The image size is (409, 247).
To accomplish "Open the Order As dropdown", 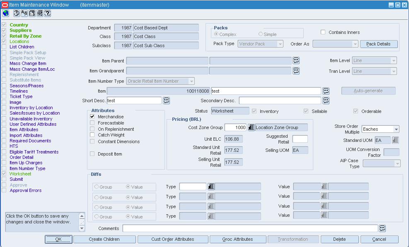I will 355,44.
